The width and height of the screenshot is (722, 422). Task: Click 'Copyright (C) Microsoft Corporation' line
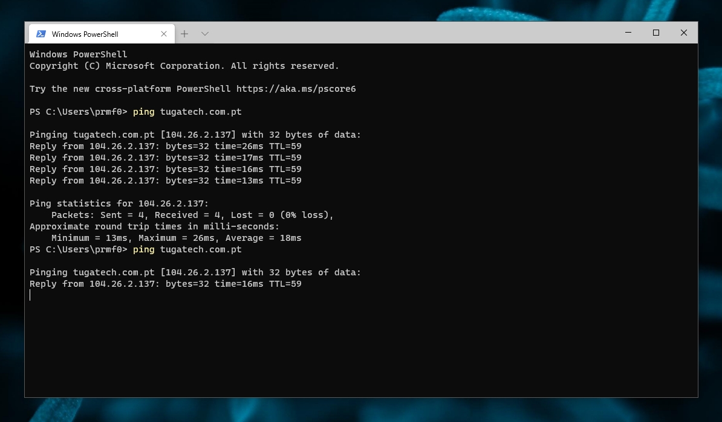(x=184, y=66)
